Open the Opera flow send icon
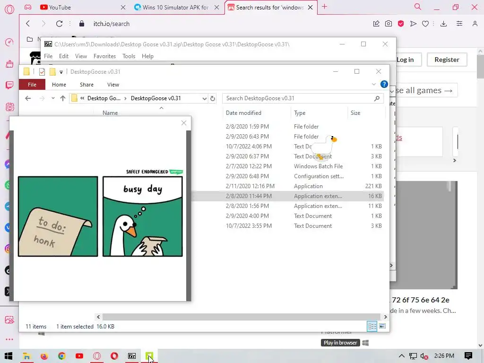 (413, 24)
